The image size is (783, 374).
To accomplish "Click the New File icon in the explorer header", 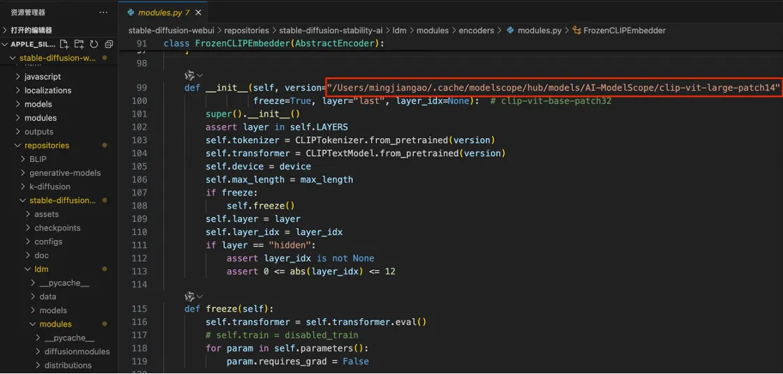I will pyautogui.click(x=64, y=45).
